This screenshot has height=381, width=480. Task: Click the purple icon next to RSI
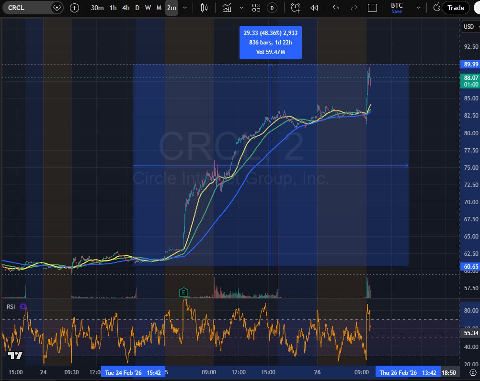(23, 306)
